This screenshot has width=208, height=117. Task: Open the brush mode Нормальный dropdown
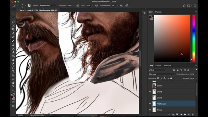click(x=49, y=6)
